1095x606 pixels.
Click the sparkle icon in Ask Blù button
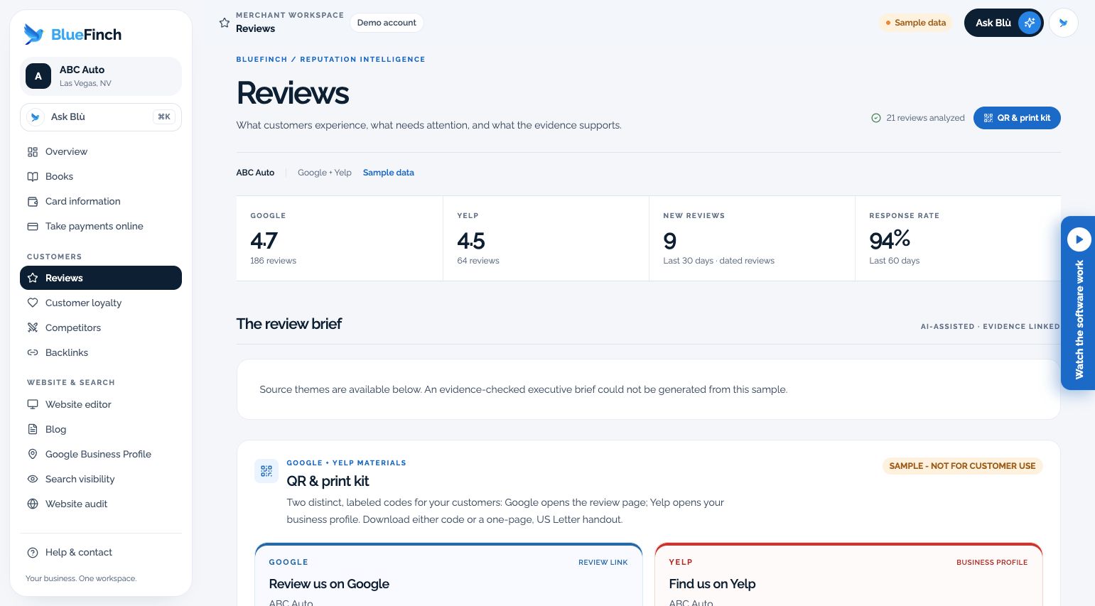(x=1029, y=23)
